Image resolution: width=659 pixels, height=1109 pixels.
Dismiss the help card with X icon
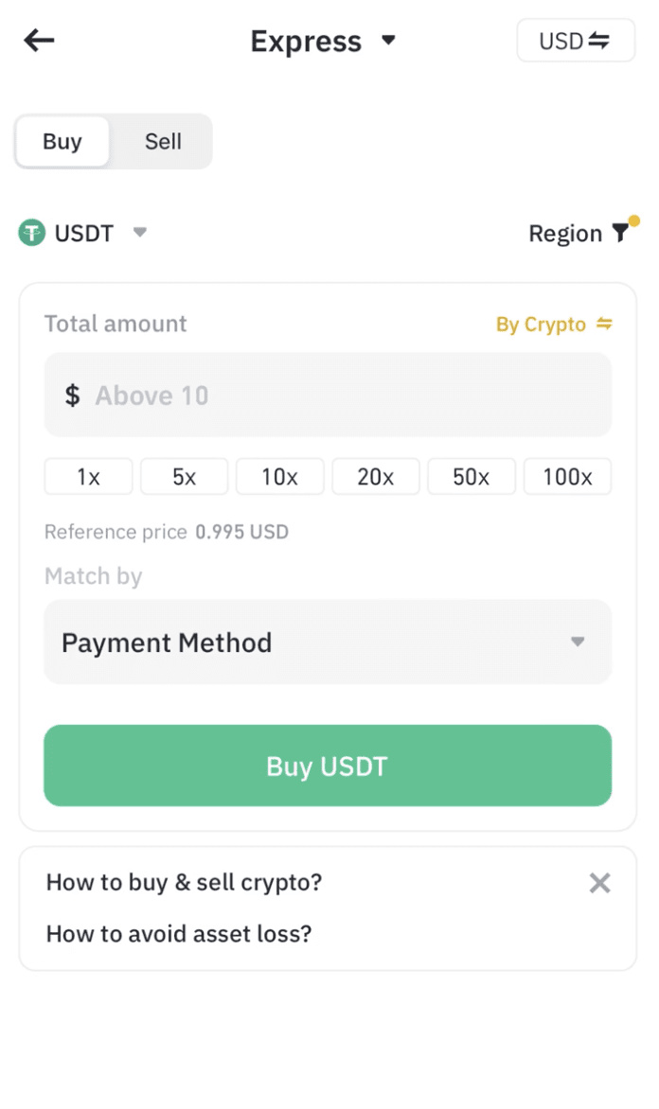pyautogui.click(x=599, y=883)
